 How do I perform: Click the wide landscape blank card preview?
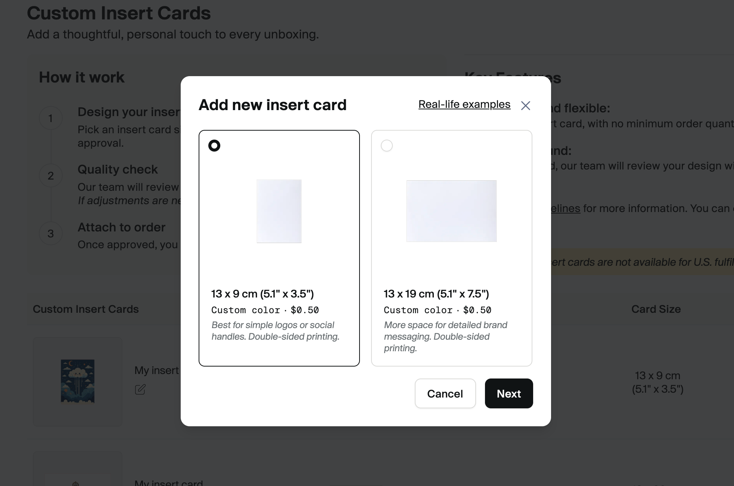point(451,211)
